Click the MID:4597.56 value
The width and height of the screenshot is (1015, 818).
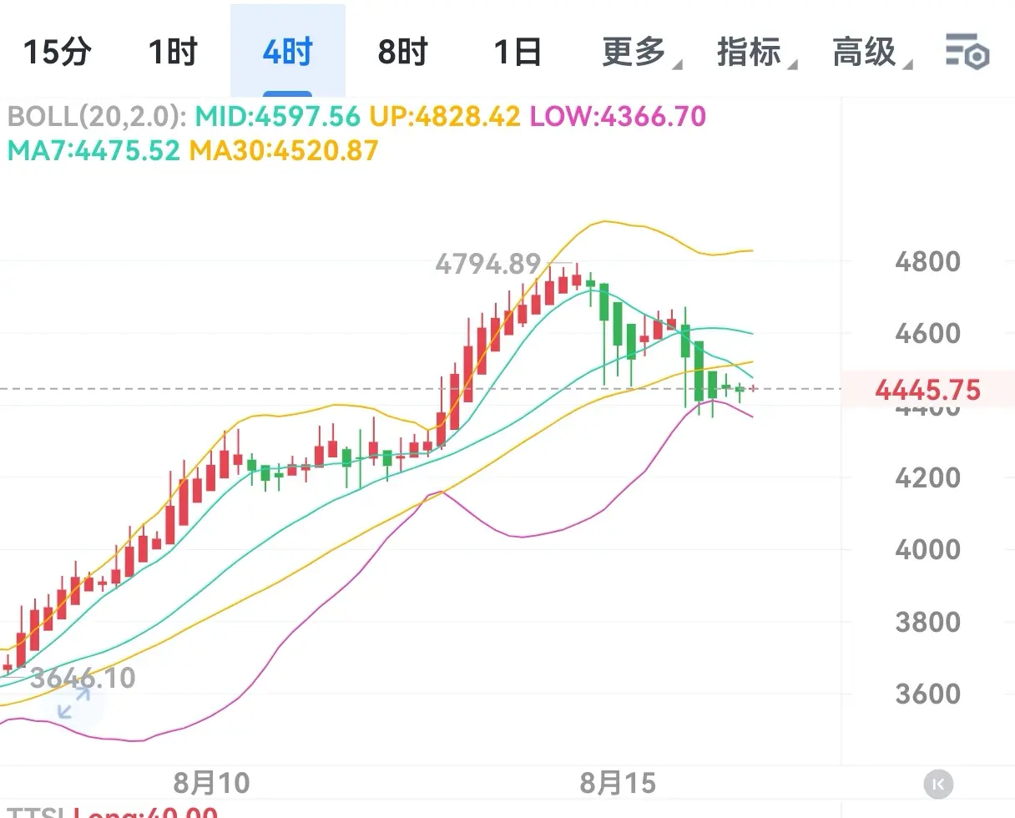(278, 116)
